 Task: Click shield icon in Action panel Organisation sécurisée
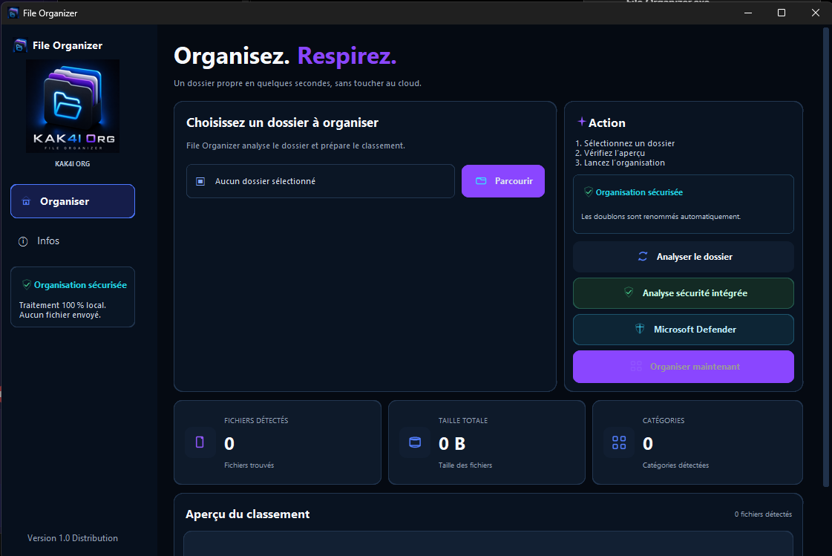click(x=589, y=192)
